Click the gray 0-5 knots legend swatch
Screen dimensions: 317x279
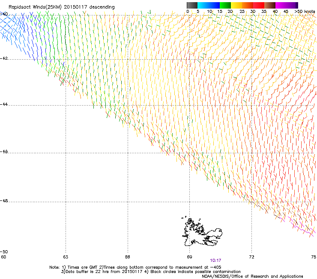point(192,5)
